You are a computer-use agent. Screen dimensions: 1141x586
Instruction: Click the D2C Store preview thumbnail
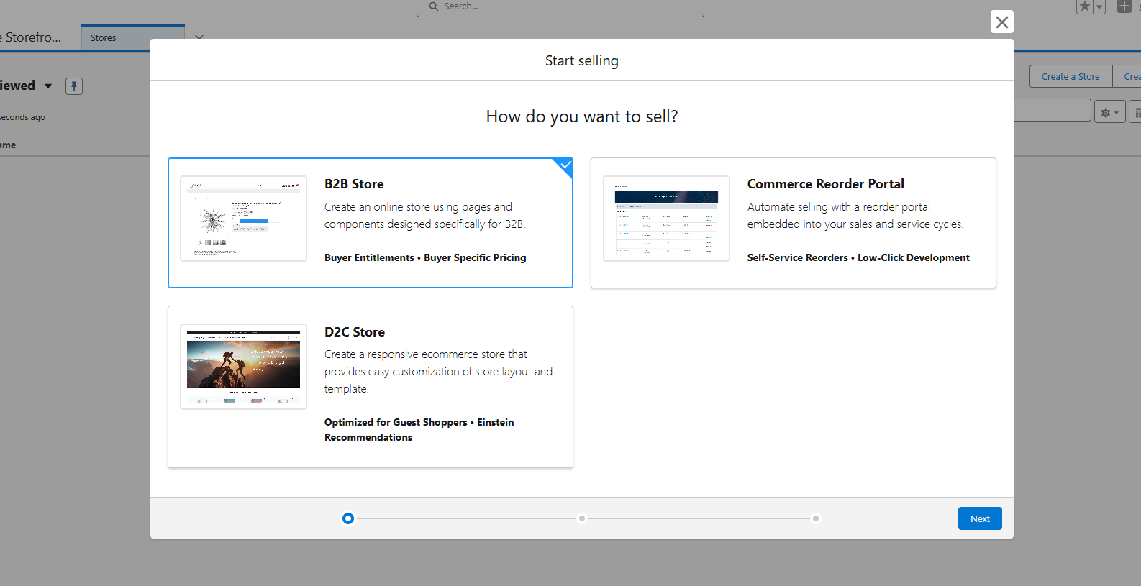click(x=243, y=367)
